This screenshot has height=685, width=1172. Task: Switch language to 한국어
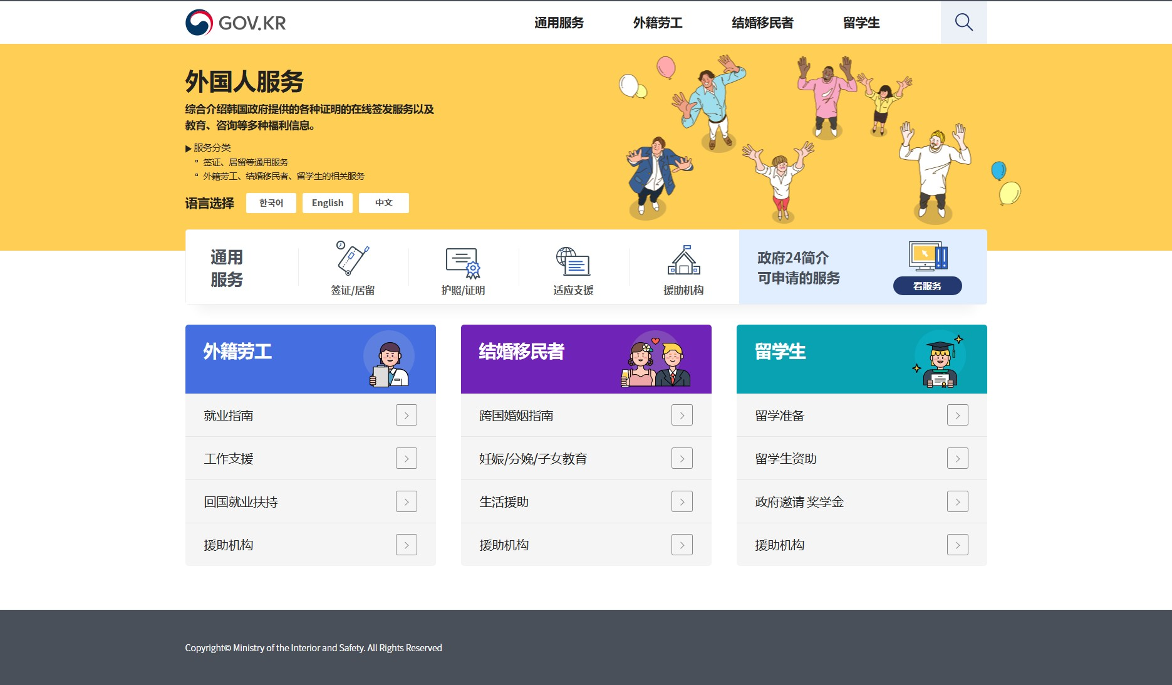[271, 202]
